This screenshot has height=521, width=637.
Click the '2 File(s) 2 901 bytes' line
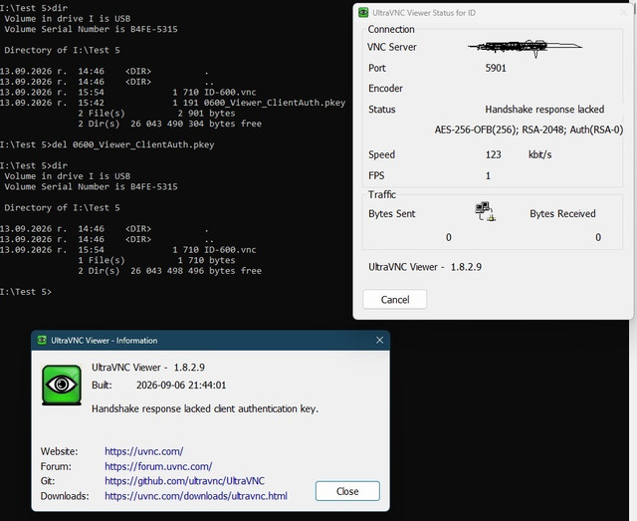tap(156, 114)
